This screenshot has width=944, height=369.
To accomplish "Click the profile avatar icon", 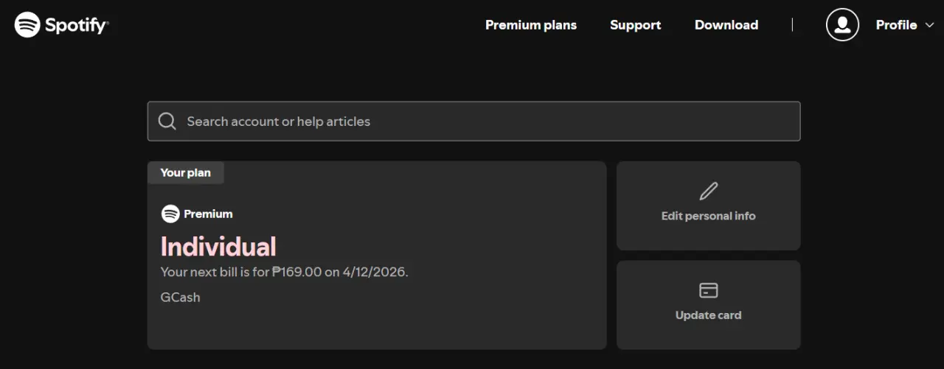I will tap(842, 25).
